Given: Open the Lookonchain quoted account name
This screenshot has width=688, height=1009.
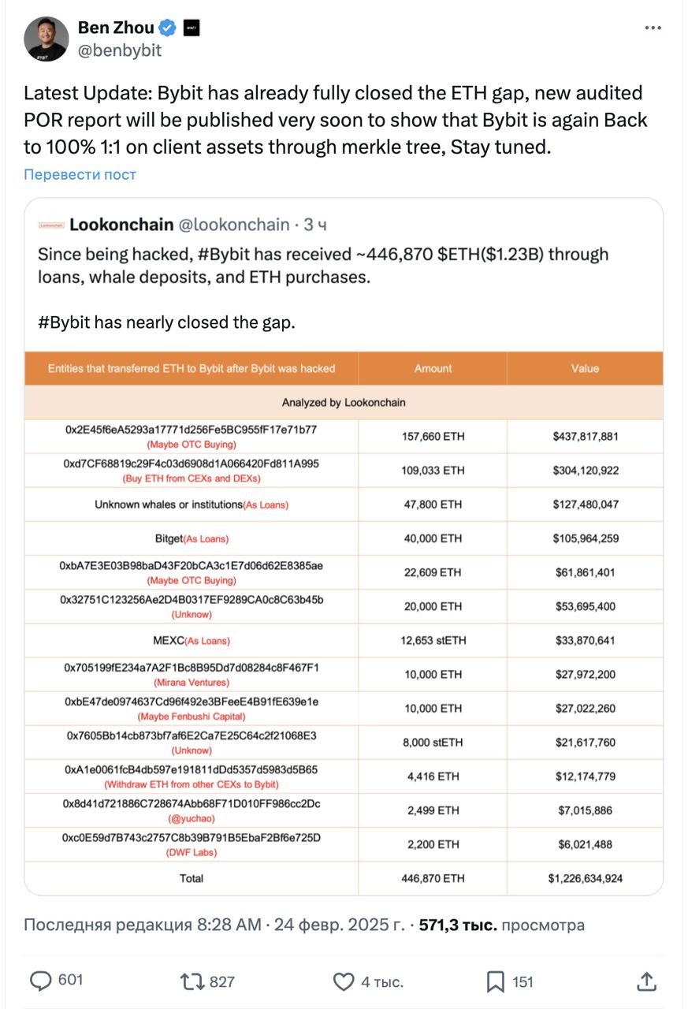Looking at the screenshot, I should (x=121, y=225).
